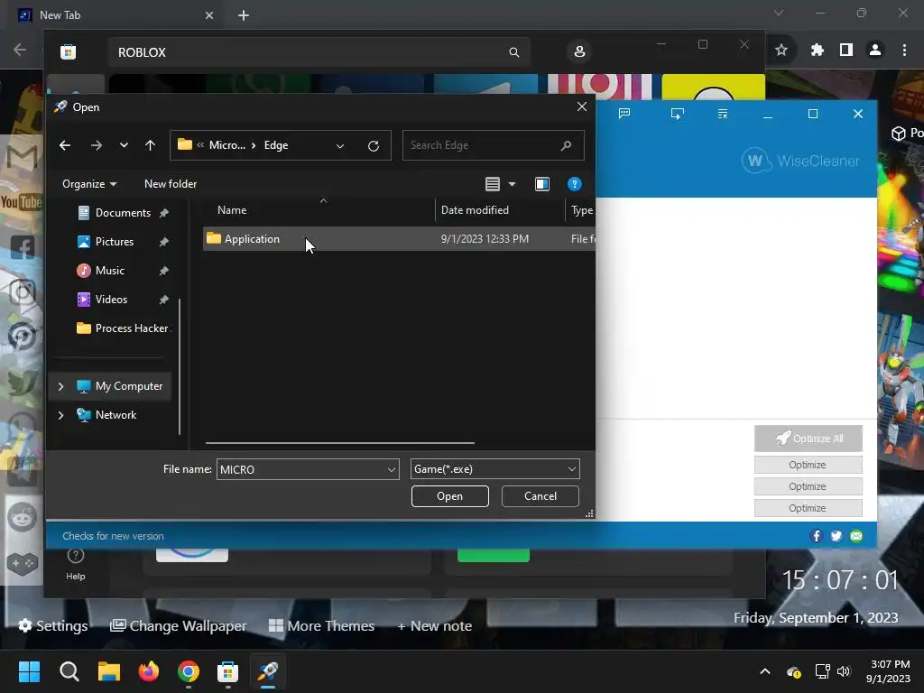The width and height of the screenshot is (924, 693).
Task: Select Music in the navigation pane
Action: tap(109, 271)
